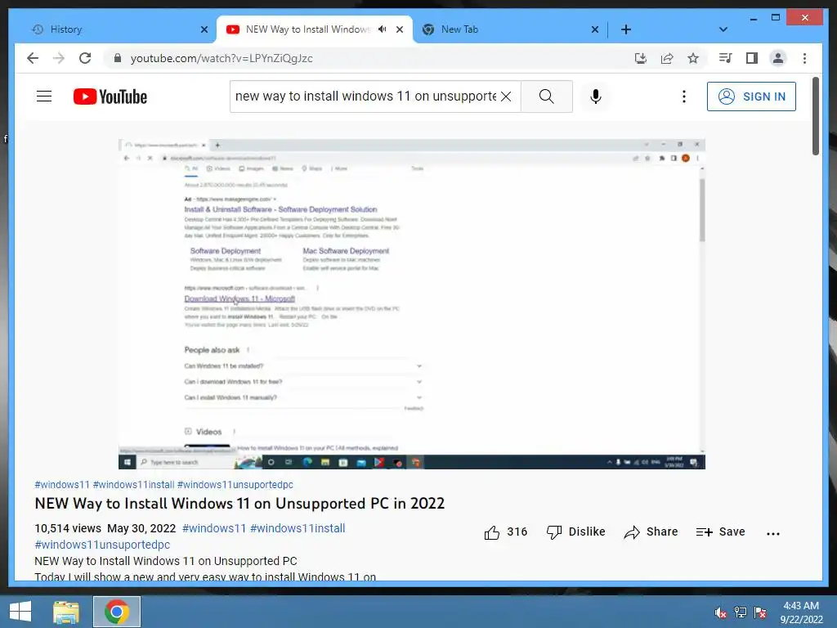Open File Explorer from taskbar
The height and width of the screenshot is (628, 837).
pyautogui.click(x=66, y=612)
